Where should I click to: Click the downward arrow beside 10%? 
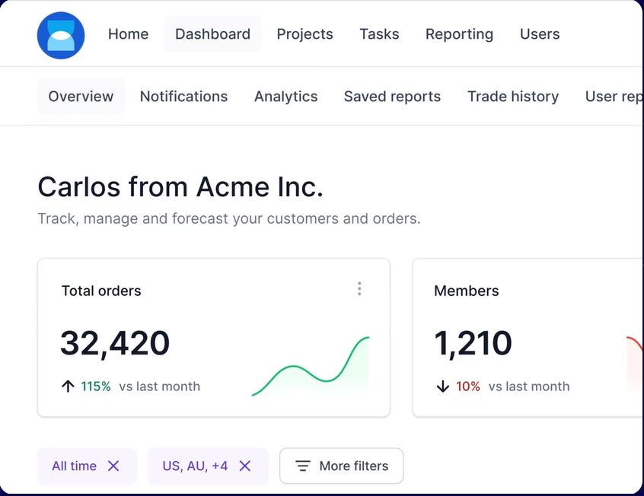pyautogui.click(x=442, y=386)
